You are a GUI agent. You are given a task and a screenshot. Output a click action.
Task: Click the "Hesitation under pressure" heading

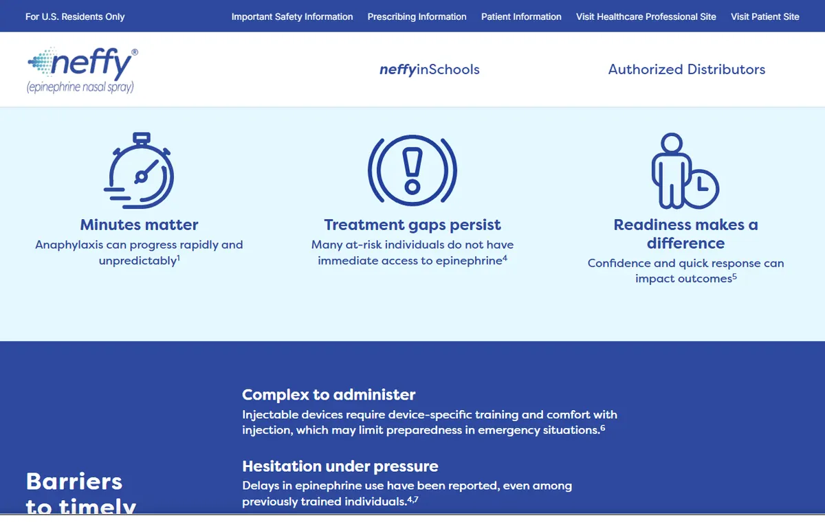(340, 466)
